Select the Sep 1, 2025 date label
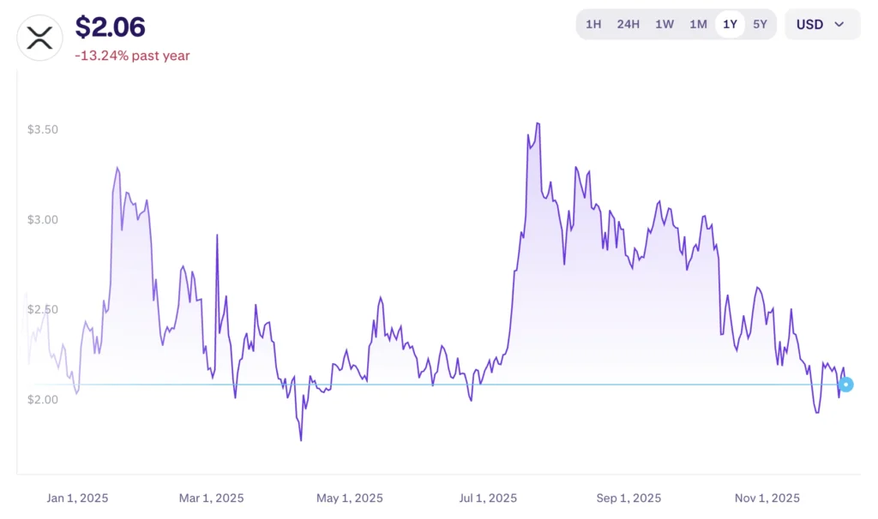Image resolution: width=878 pixels, height=519 pixels. coord(629,498)
